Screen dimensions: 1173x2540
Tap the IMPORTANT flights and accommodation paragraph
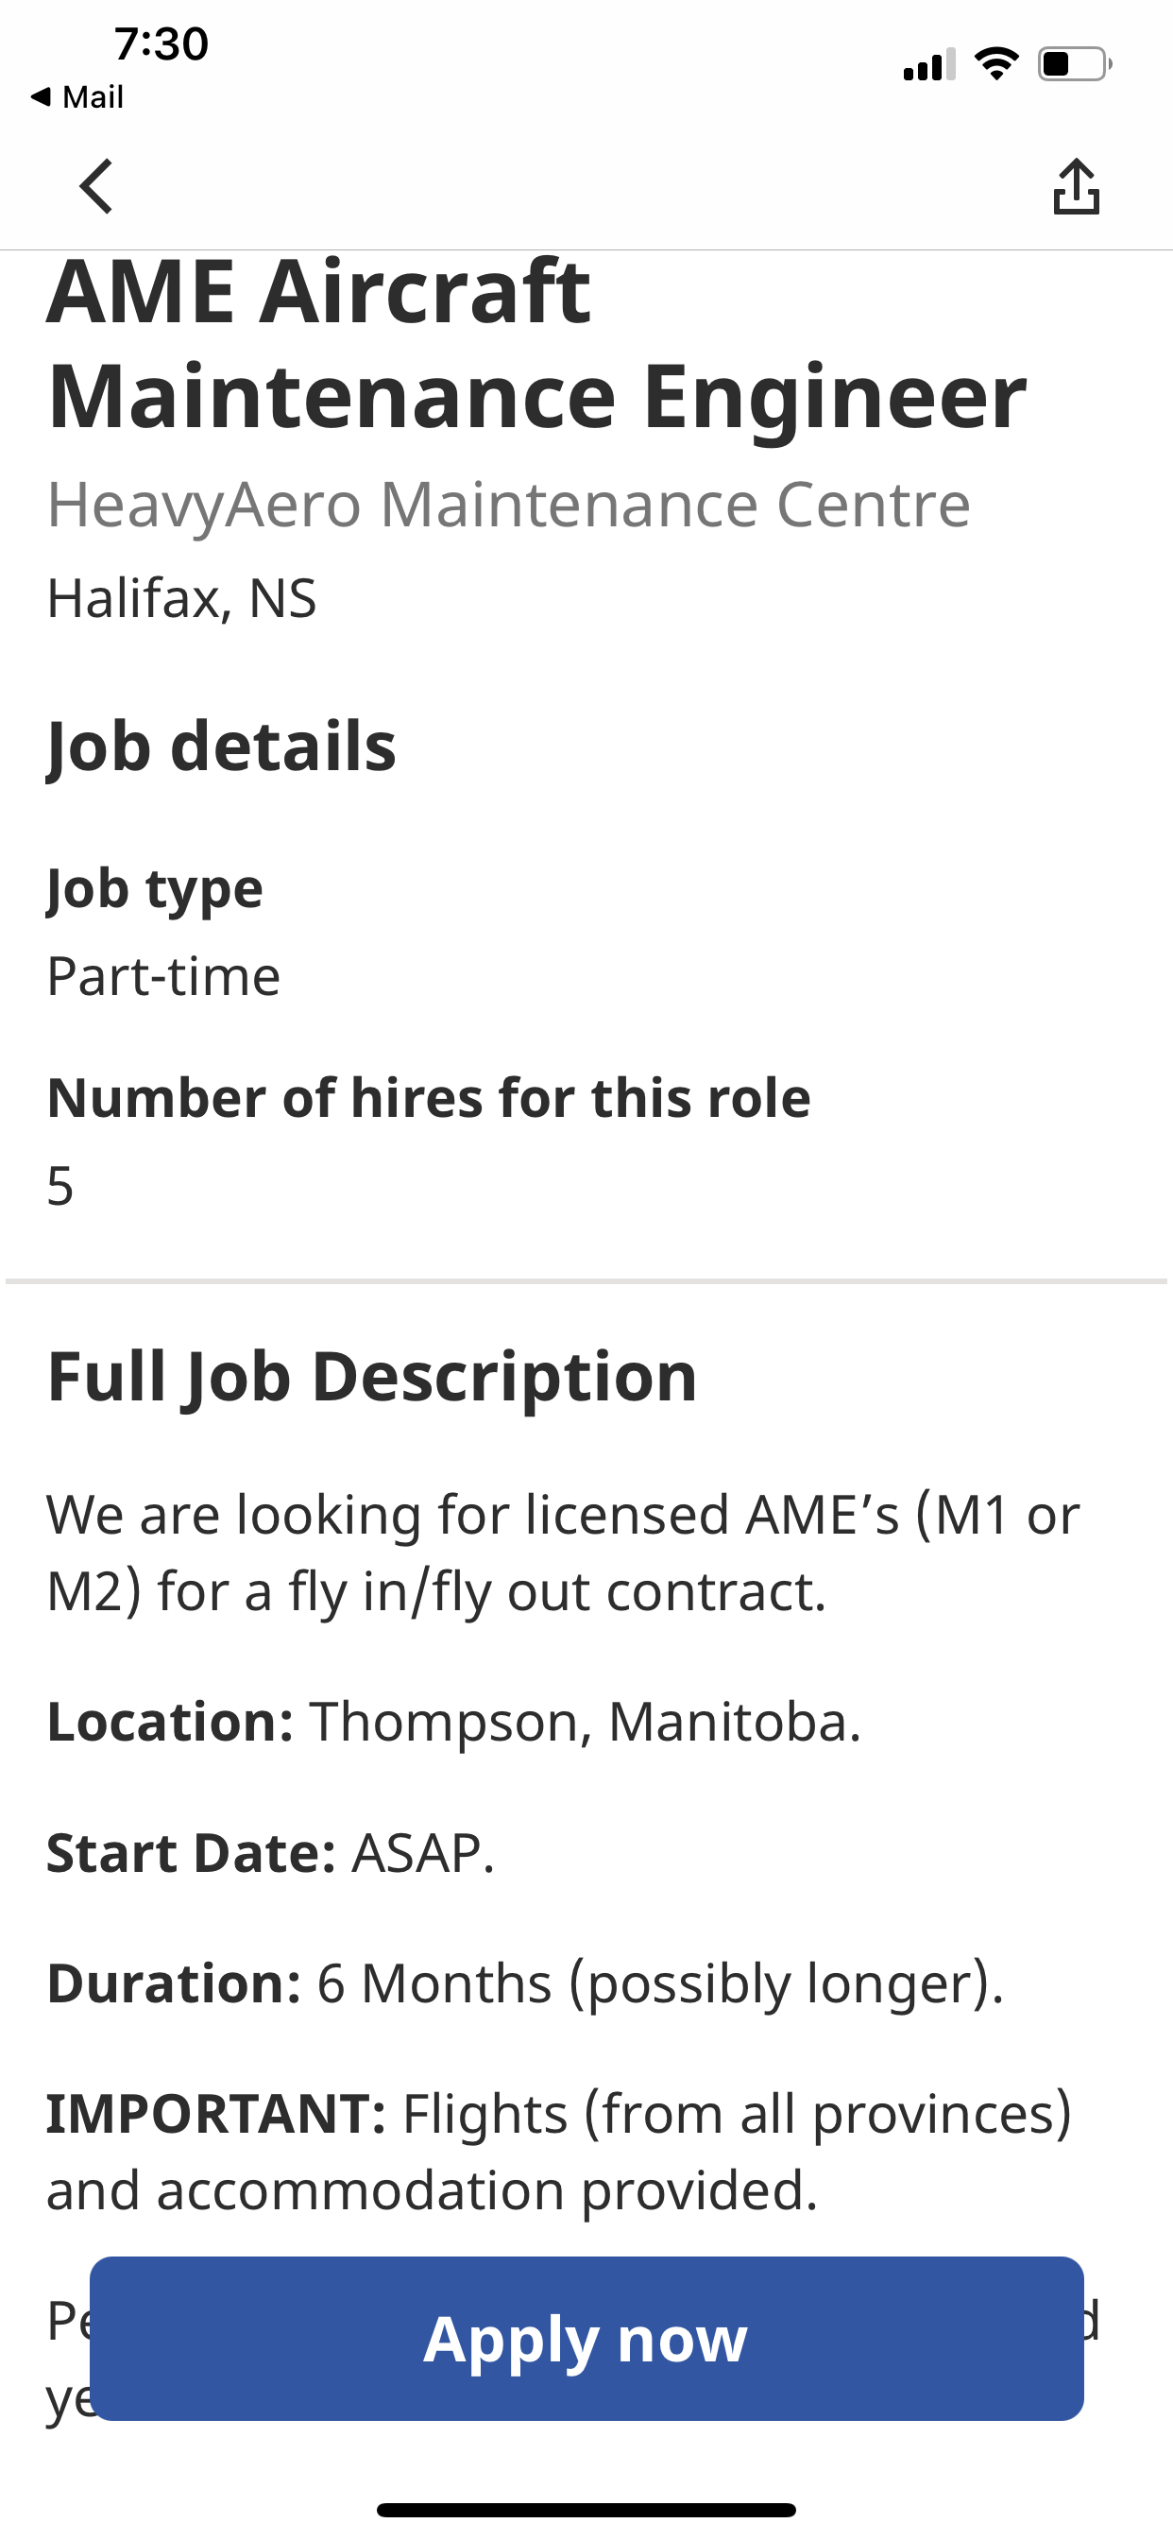(x=558, y=2152)
